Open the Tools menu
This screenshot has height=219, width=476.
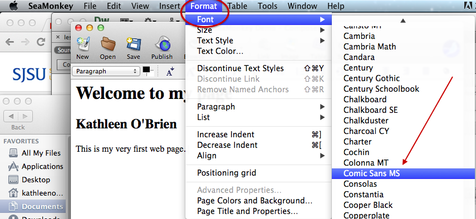pyautogui.click(x=267, y=6)
